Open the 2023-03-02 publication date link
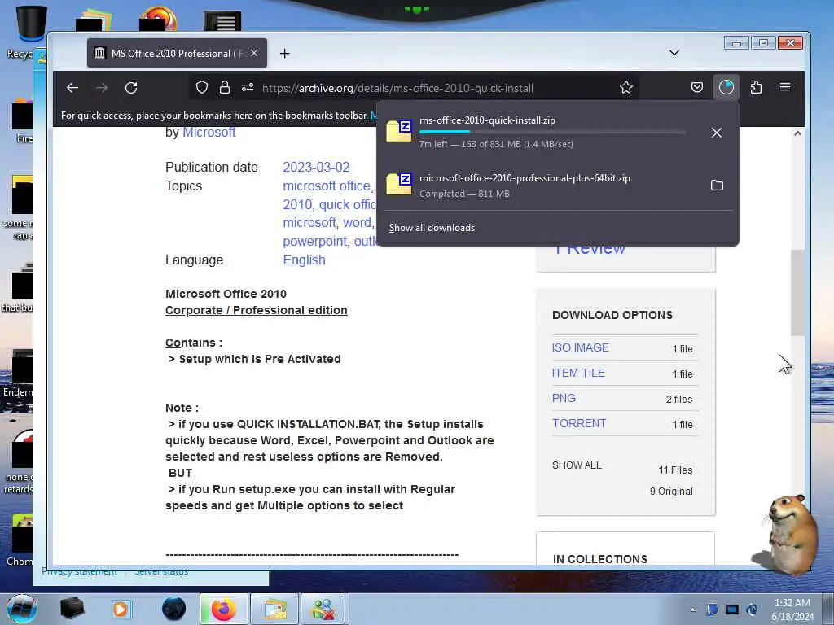 point(316,167)
